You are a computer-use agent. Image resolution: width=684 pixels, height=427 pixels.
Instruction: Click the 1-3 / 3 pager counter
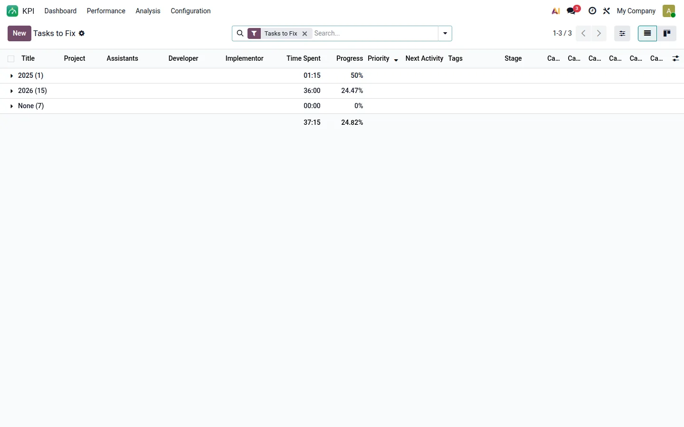[x=562, y=33]
